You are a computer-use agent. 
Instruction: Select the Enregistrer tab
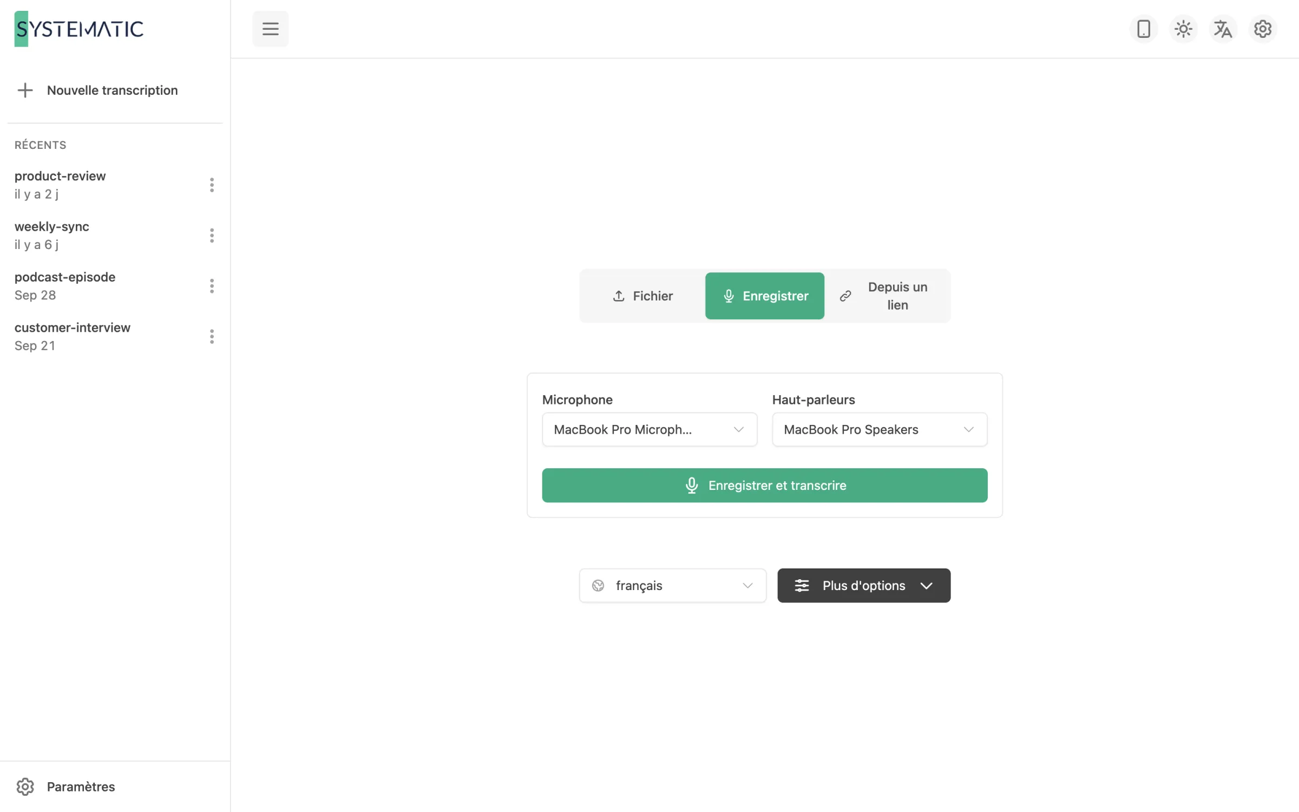[x=764, y=296]
